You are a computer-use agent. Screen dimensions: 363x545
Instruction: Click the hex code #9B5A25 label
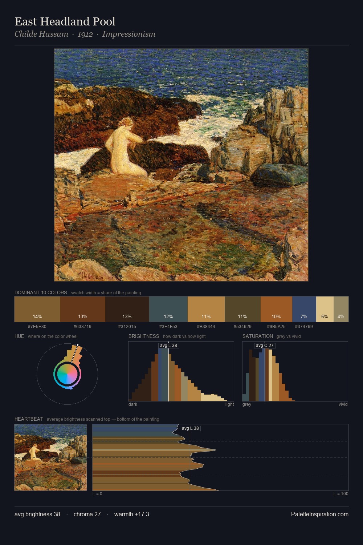point(276,327)
